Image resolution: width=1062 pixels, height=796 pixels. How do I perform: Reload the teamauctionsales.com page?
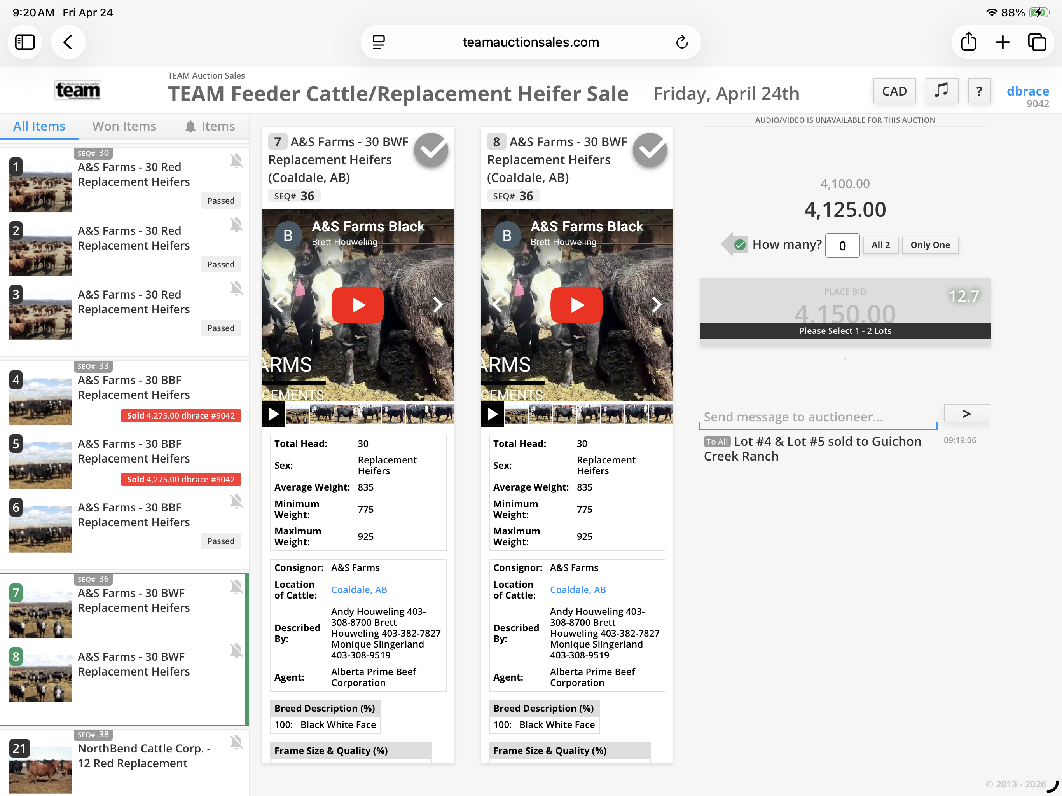tap(682, 42)
